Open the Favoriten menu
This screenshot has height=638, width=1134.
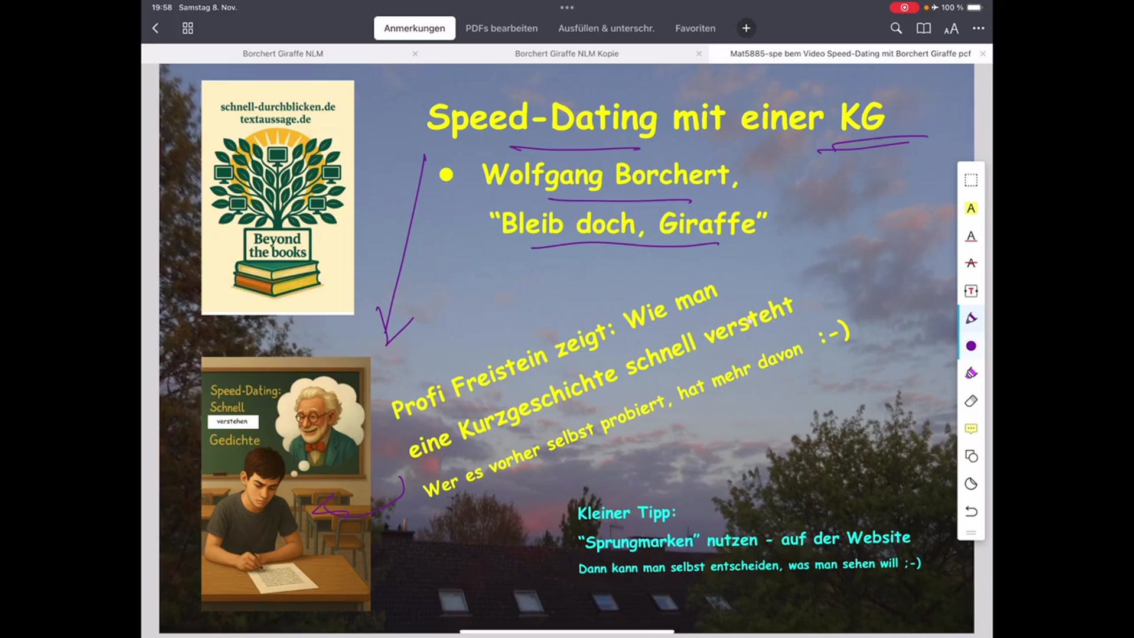click(x=695, y=28)
